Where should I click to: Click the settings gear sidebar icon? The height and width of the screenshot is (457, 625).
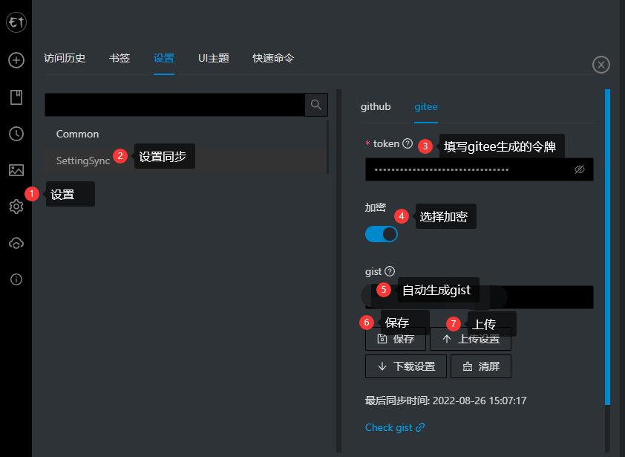pos(16,207)
